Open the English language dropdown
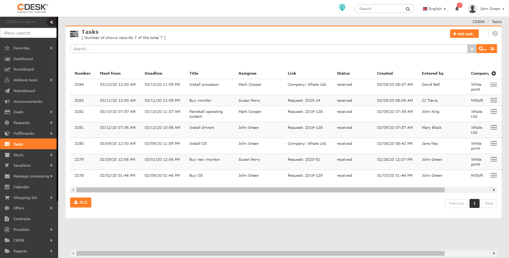 click(434, 9)
